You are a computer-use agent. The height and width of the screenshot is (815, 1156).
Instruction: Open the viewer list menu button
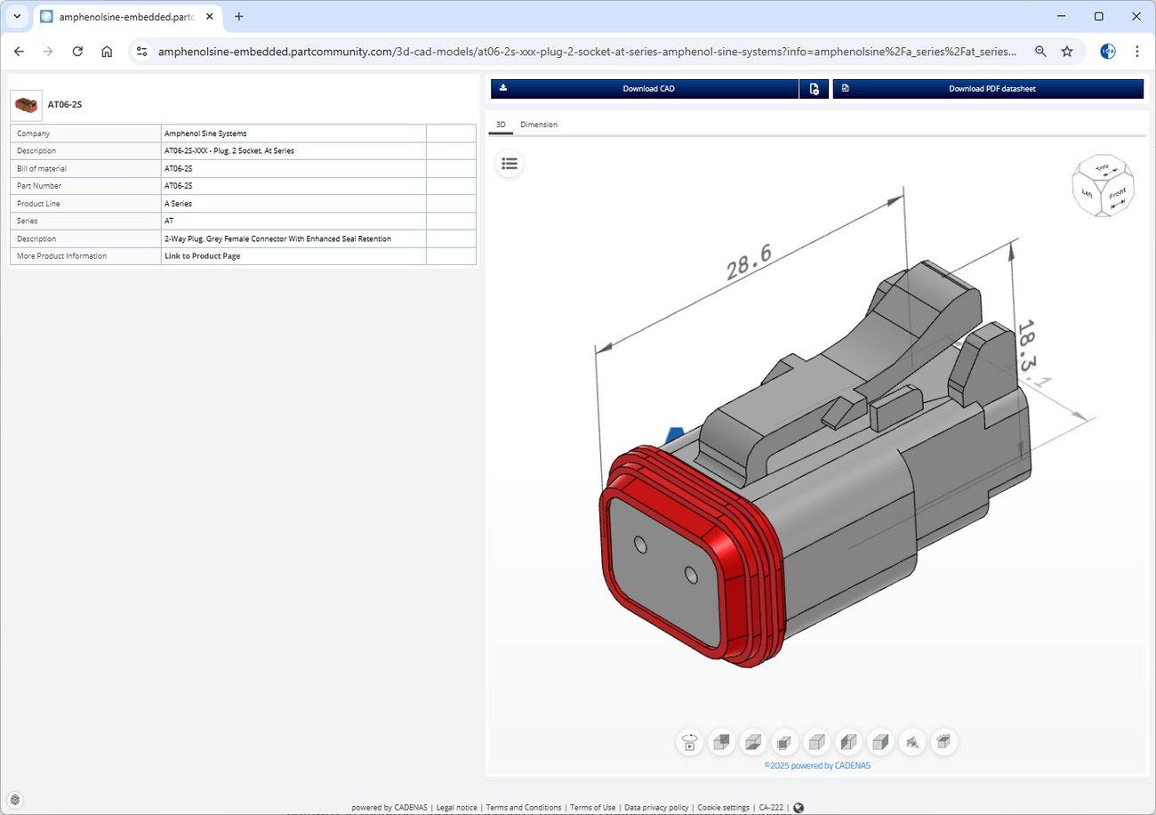tap(510, 163)
